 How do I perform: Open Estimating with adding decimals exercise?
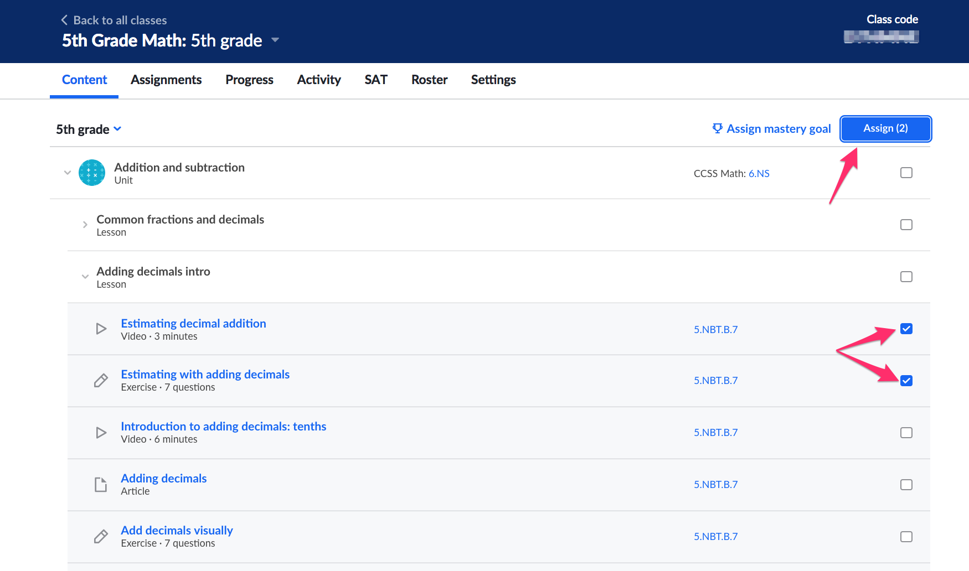click(205, 375)
